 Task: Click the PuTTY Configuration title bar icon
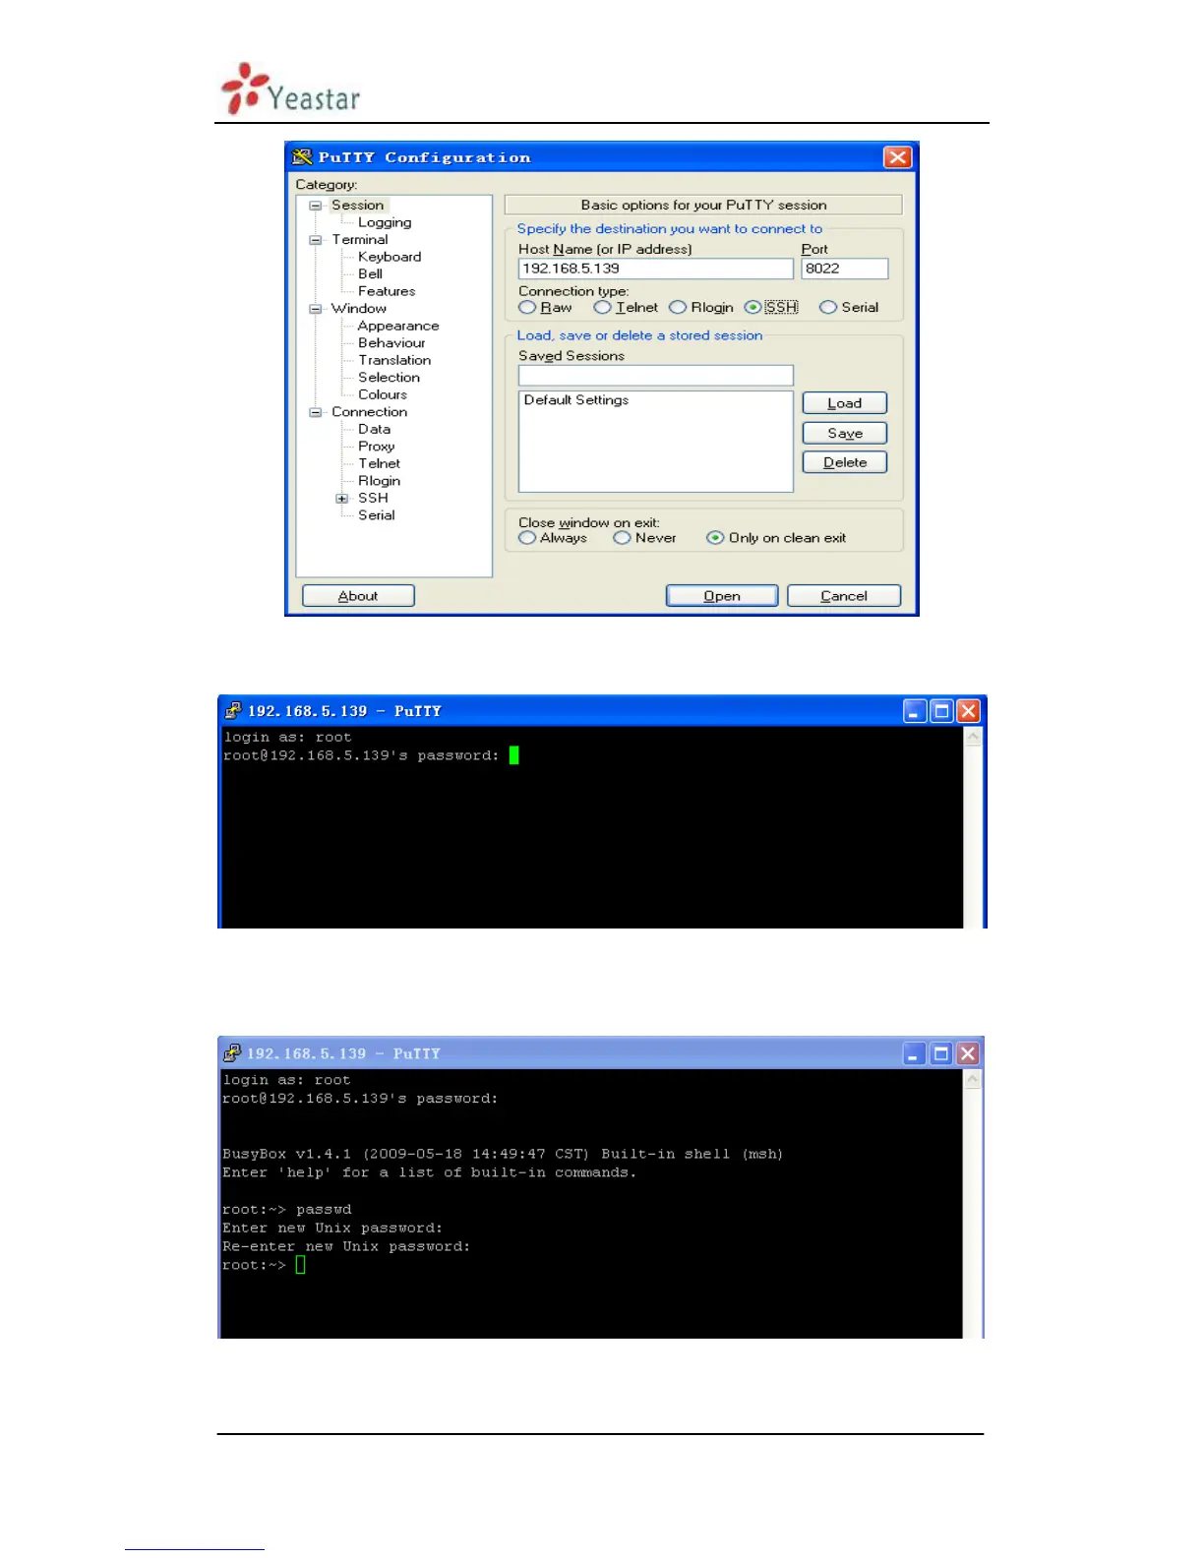pos(302,157)
